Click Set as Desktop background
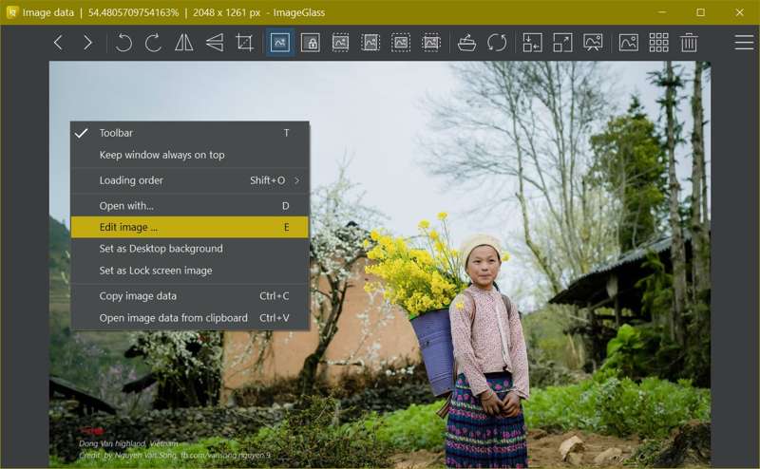This screenshot has height=469, width=760. (161, 249)
